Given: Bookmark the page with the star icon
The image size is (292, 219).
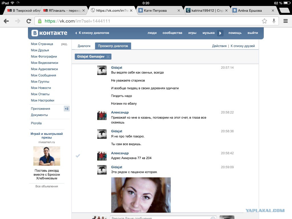Looking at the screenshot, I should pos(264,21).
